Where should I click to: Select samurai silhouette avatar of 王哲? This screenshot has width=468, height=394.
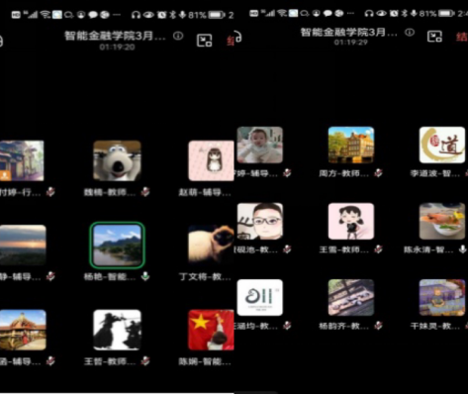point(117,330)
